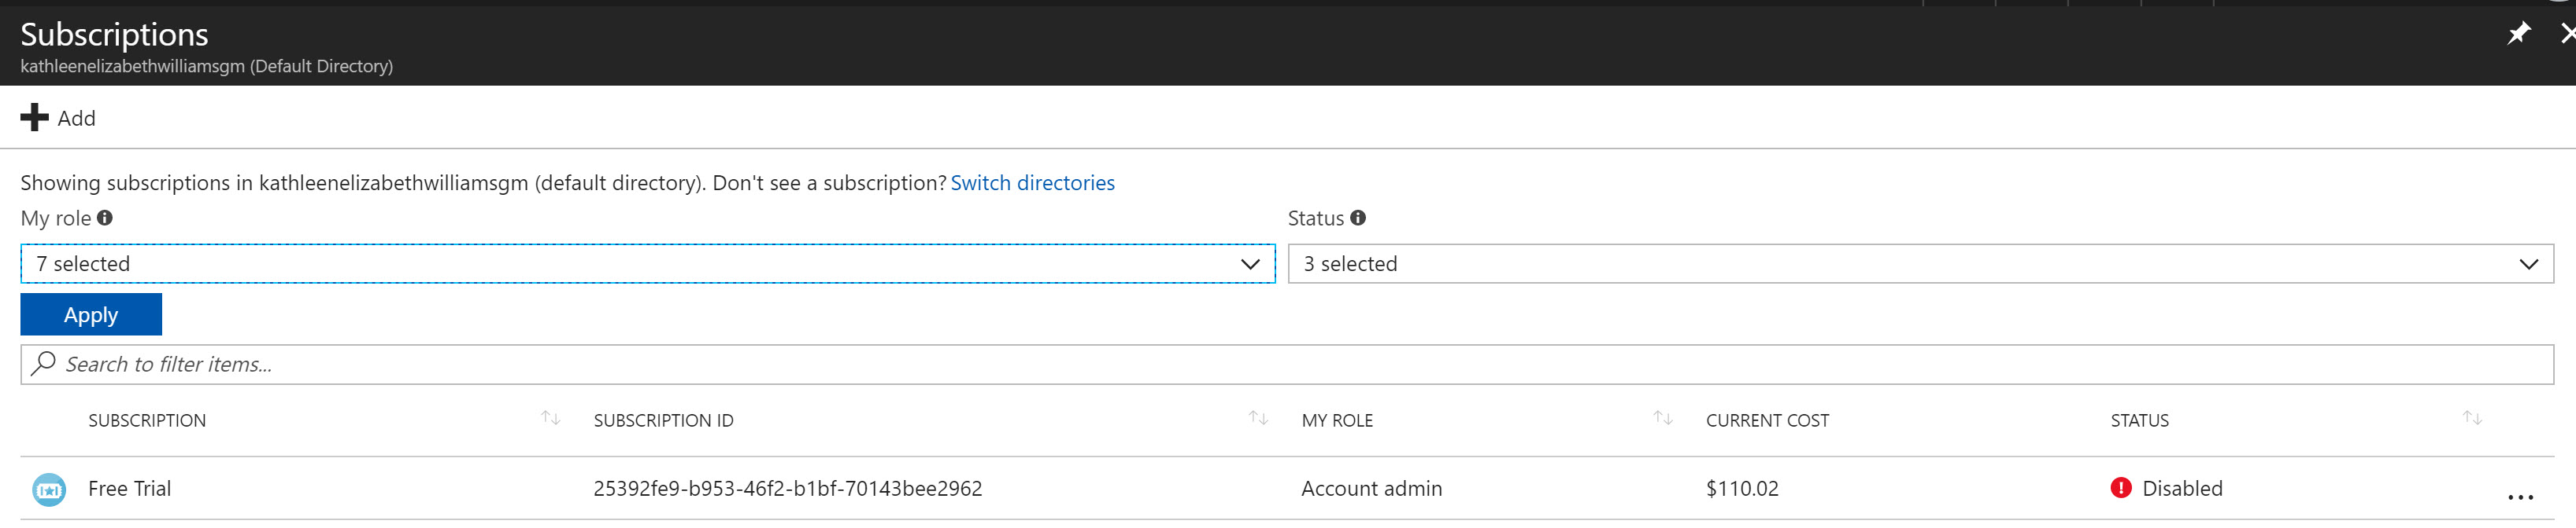2576x528 pixels.
Task: Sort by Subscription ID column arrows
Action: 1258,418
